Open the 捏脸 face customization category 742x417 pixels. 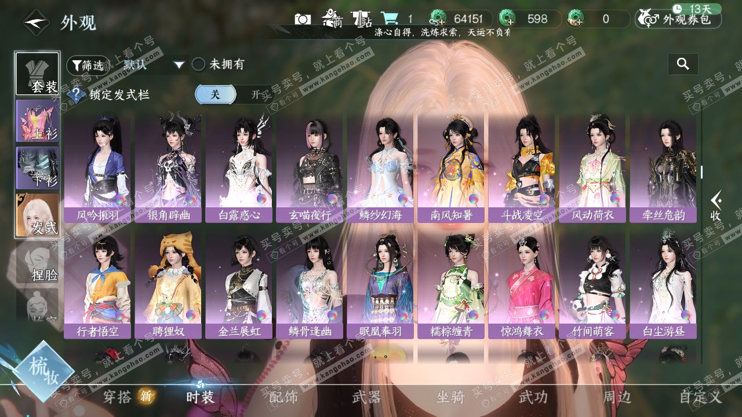click(37, 262)
